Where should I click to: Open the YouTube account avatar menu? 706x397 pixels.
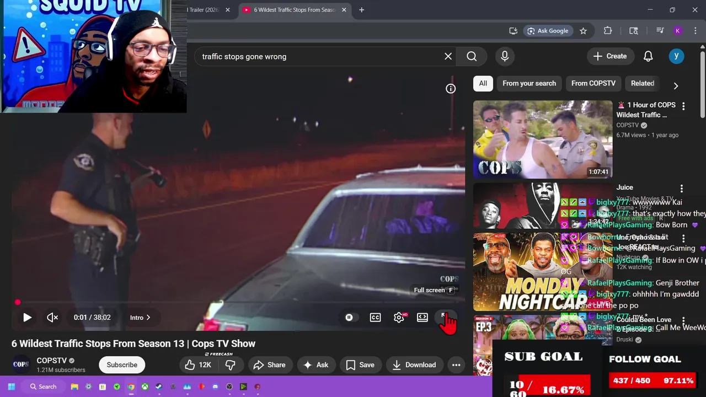pos(676,56)
